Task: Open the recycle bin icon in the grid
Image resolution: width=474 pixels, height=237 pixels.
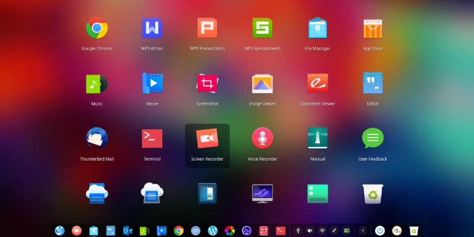Action: coord(373,194)
